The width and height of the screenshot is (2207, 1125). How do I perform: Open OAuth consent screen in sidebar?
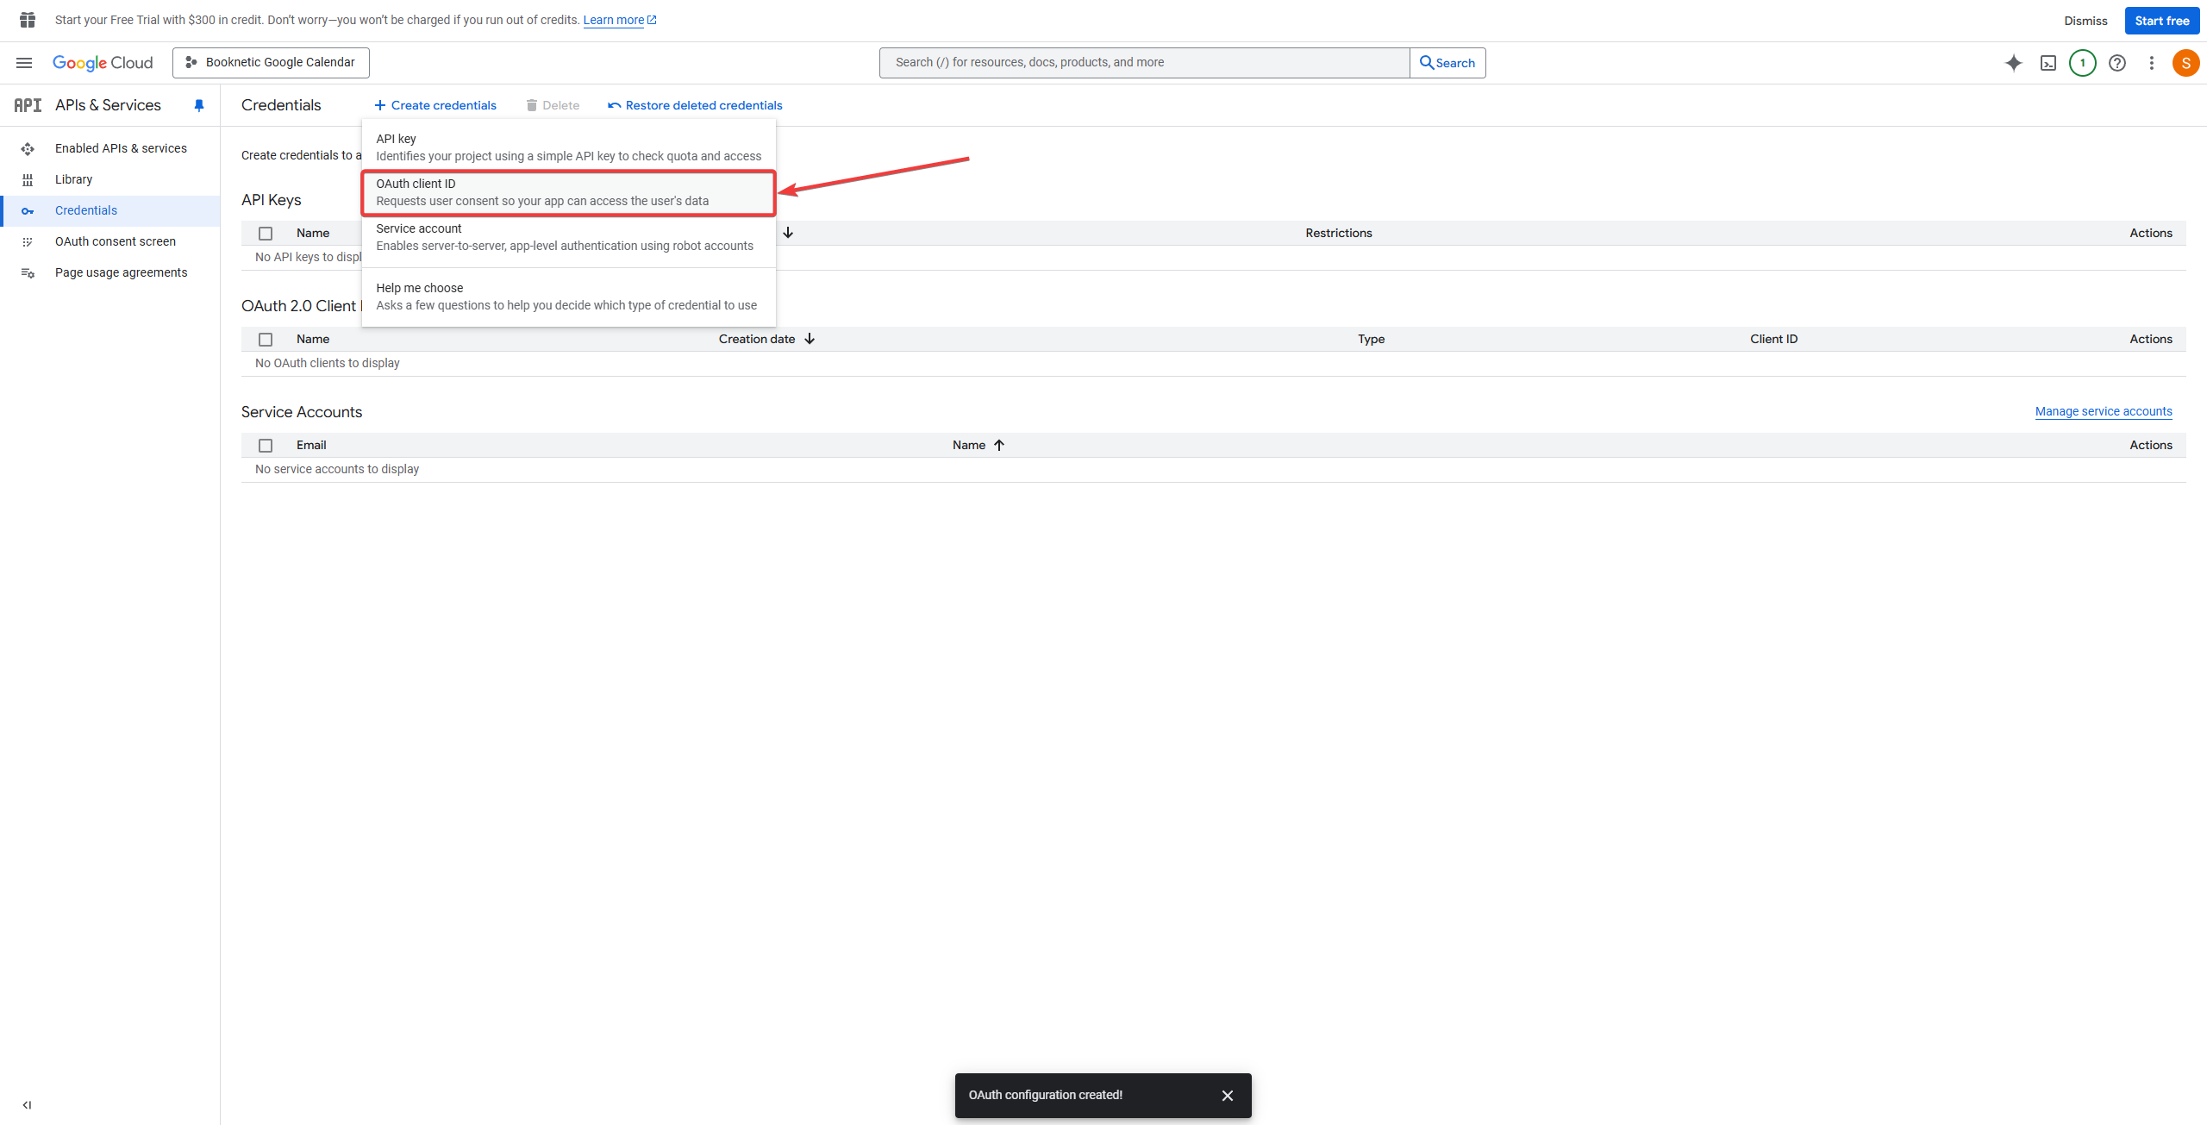coord(110,241)
